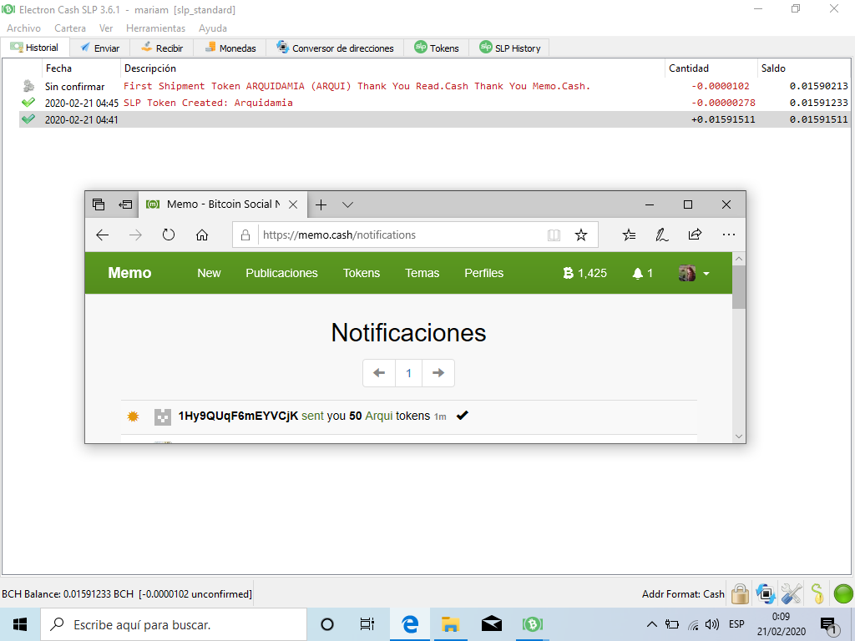Open the notification bell in Memo

coord(642,273)
